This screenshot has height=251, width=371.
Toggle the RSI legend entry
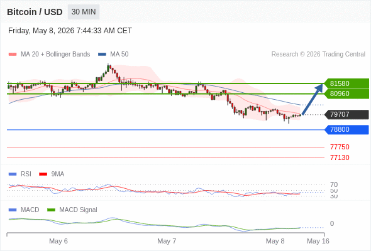(20, 174)
